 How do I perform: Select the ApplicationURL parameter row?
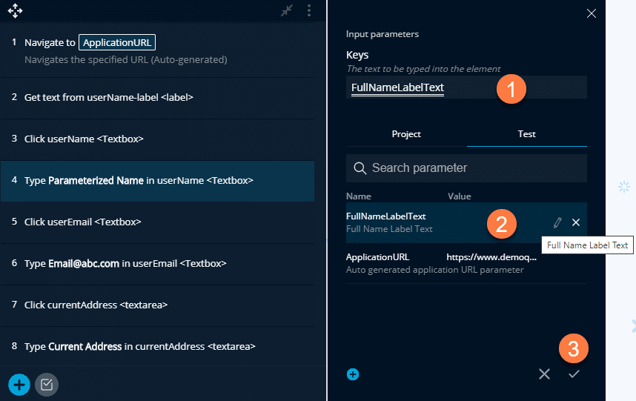pos(466,264)
